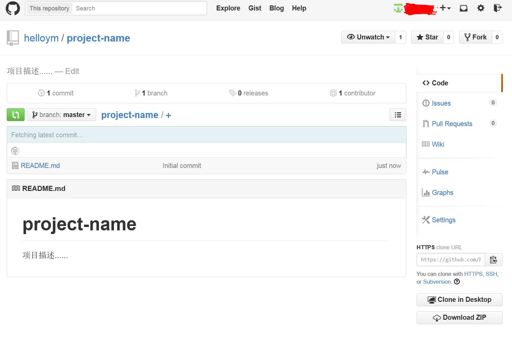The height and width of the screenshot is (341, 512).
Task: Click the green compare and review button
Action: coord(16,115)
